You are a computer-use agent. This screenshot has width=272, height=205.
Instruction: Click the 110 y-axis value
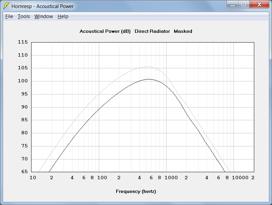pos(23,55)
